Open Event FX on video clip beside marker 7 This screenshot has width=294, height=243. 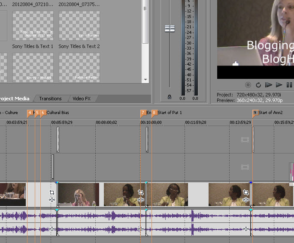click(x=141, y=200)
